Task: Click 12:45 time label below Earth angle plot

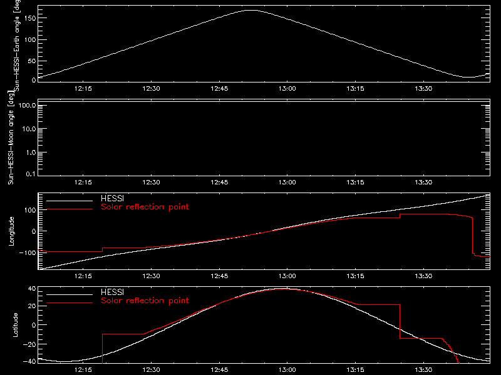Action: tap(220, 89)
